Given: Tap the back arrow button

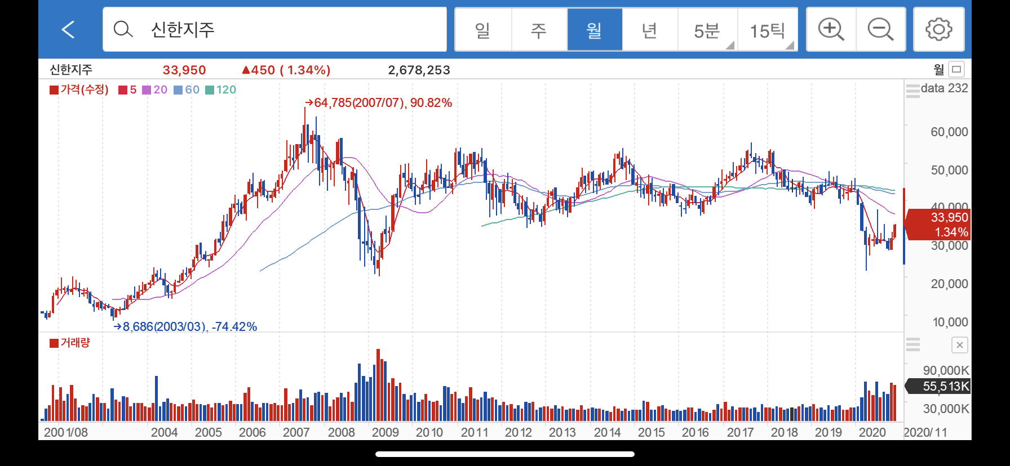Looking at the screenshot, I should click(x=68, y=29).
